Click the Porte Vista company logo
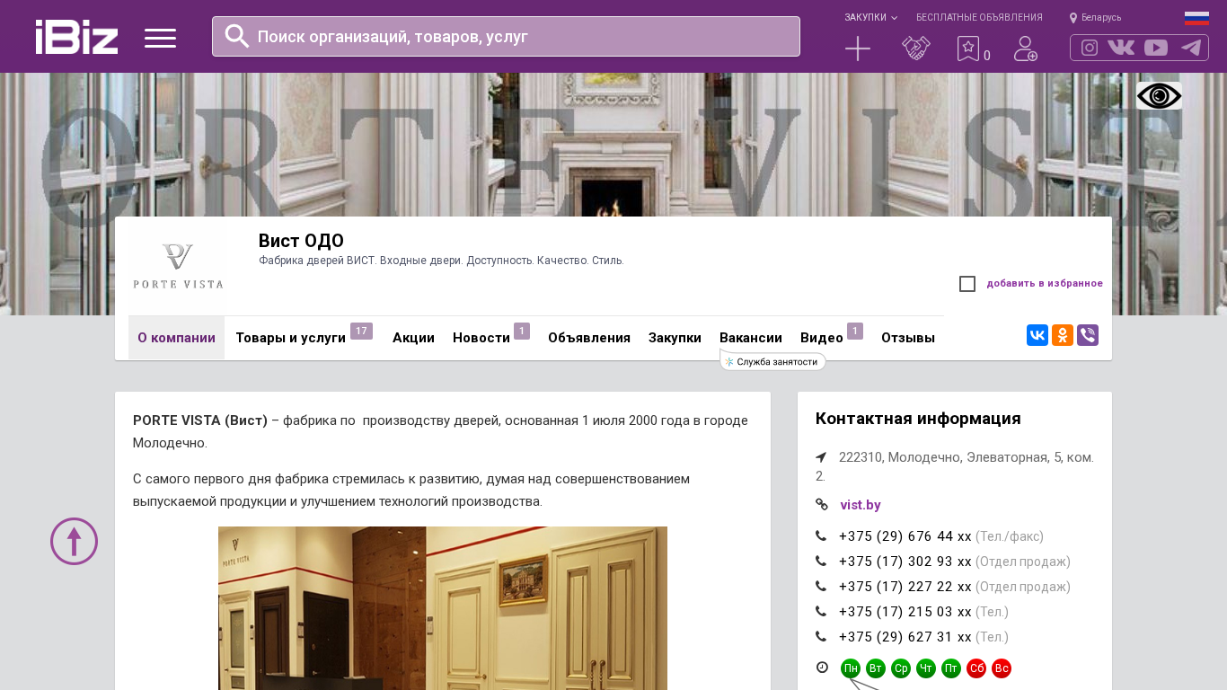This screenshot has height=690, width=1227. tap(178, 267)
